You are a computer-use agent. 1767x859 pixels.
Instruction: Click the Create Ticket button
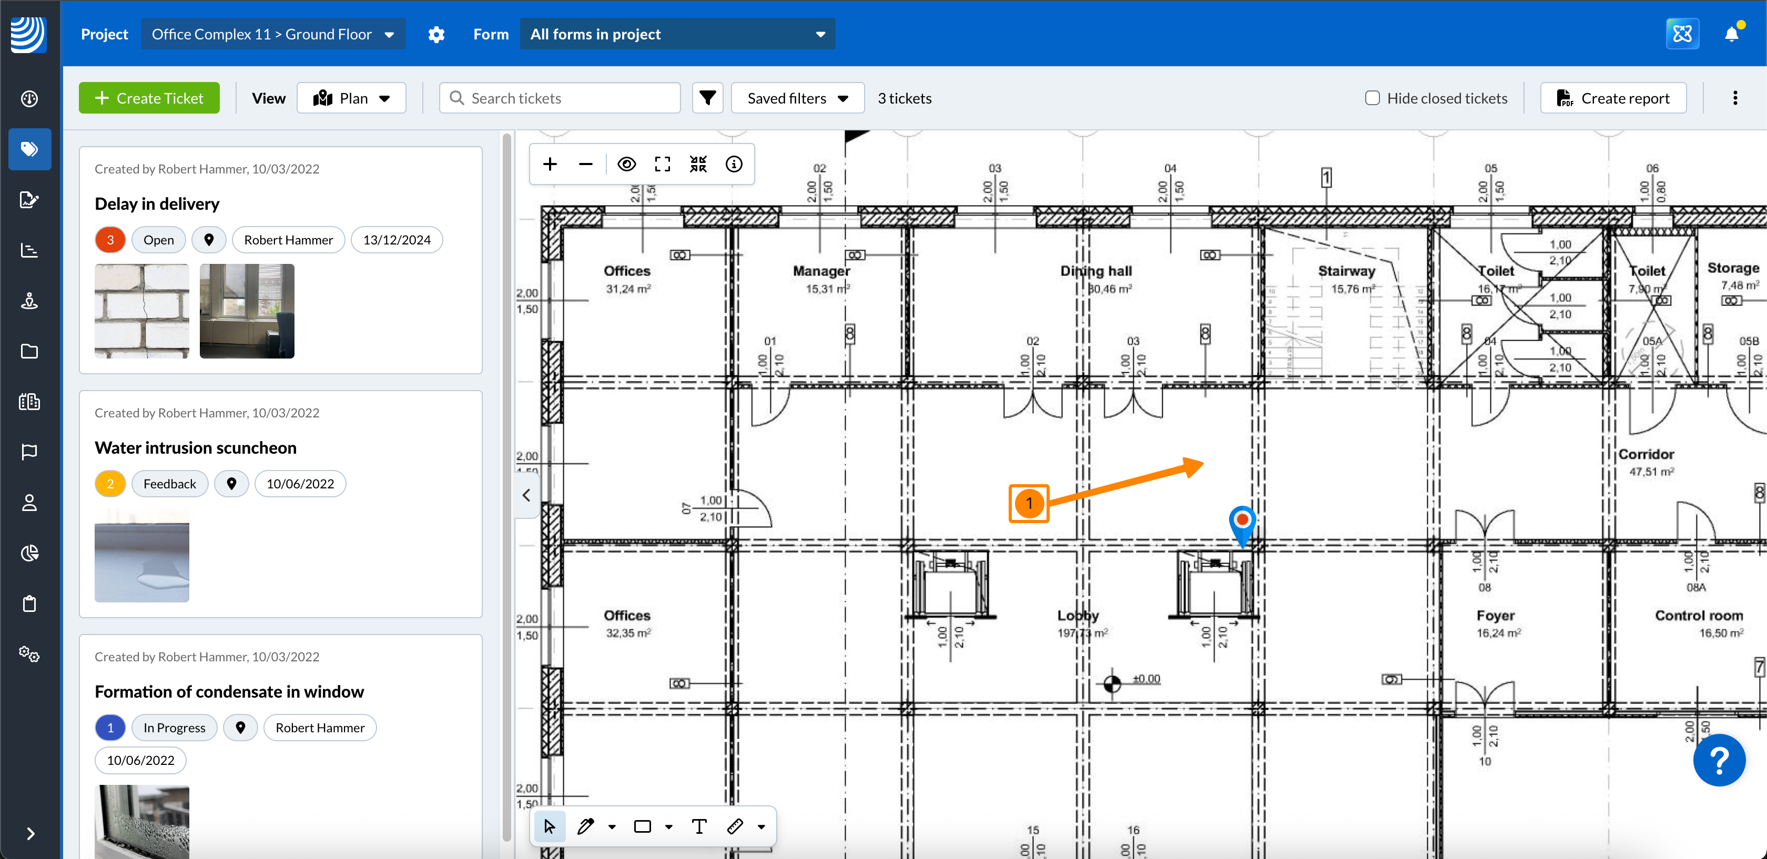pyautogui.click(x=149, y=98)
